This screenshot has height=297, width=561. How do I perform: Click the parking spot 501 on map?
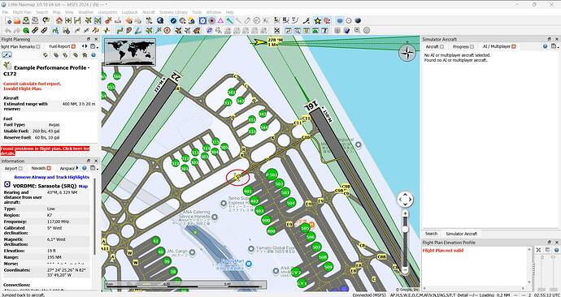click(272, 174)
